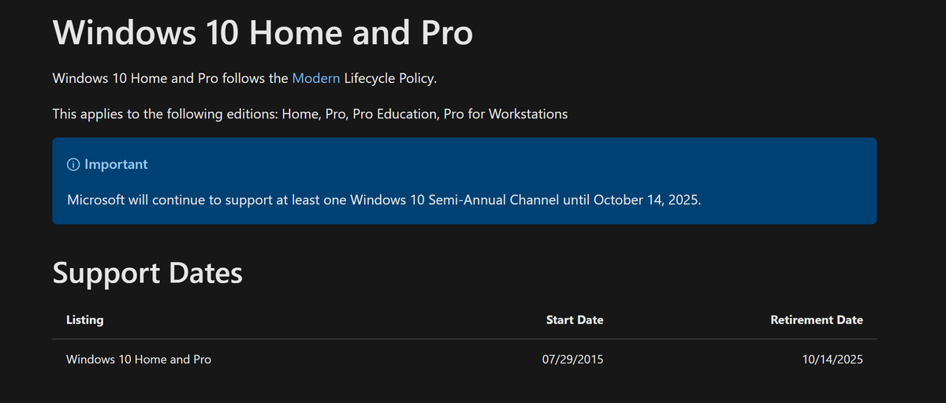Select the Listing column header
Viewport: 946px width, 403px height.
point(84,320)
